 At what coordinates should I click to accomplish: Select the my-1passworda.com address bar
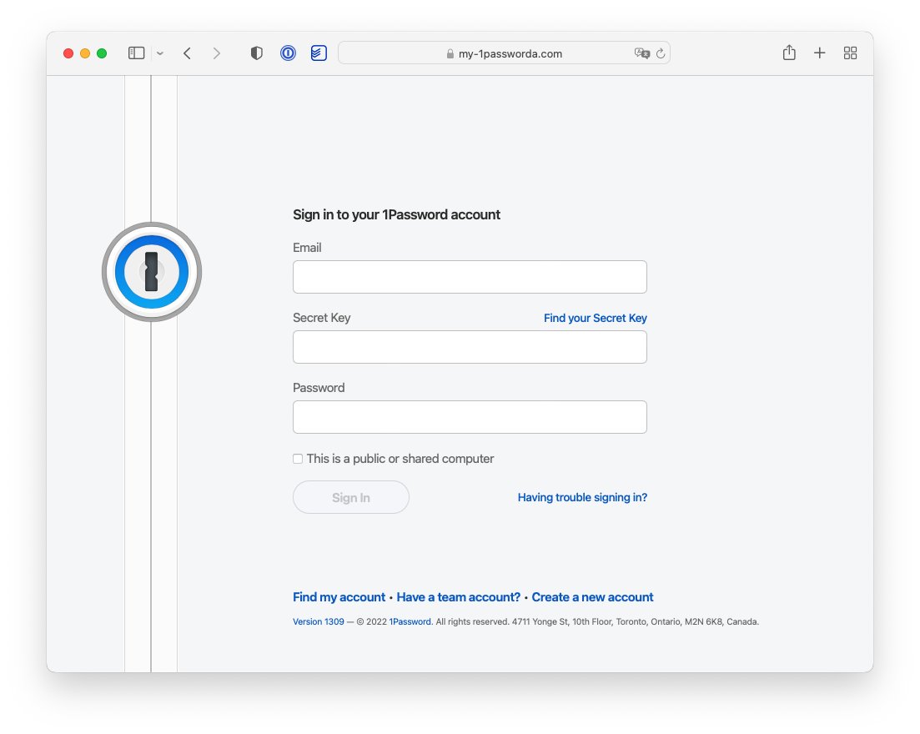504,53
